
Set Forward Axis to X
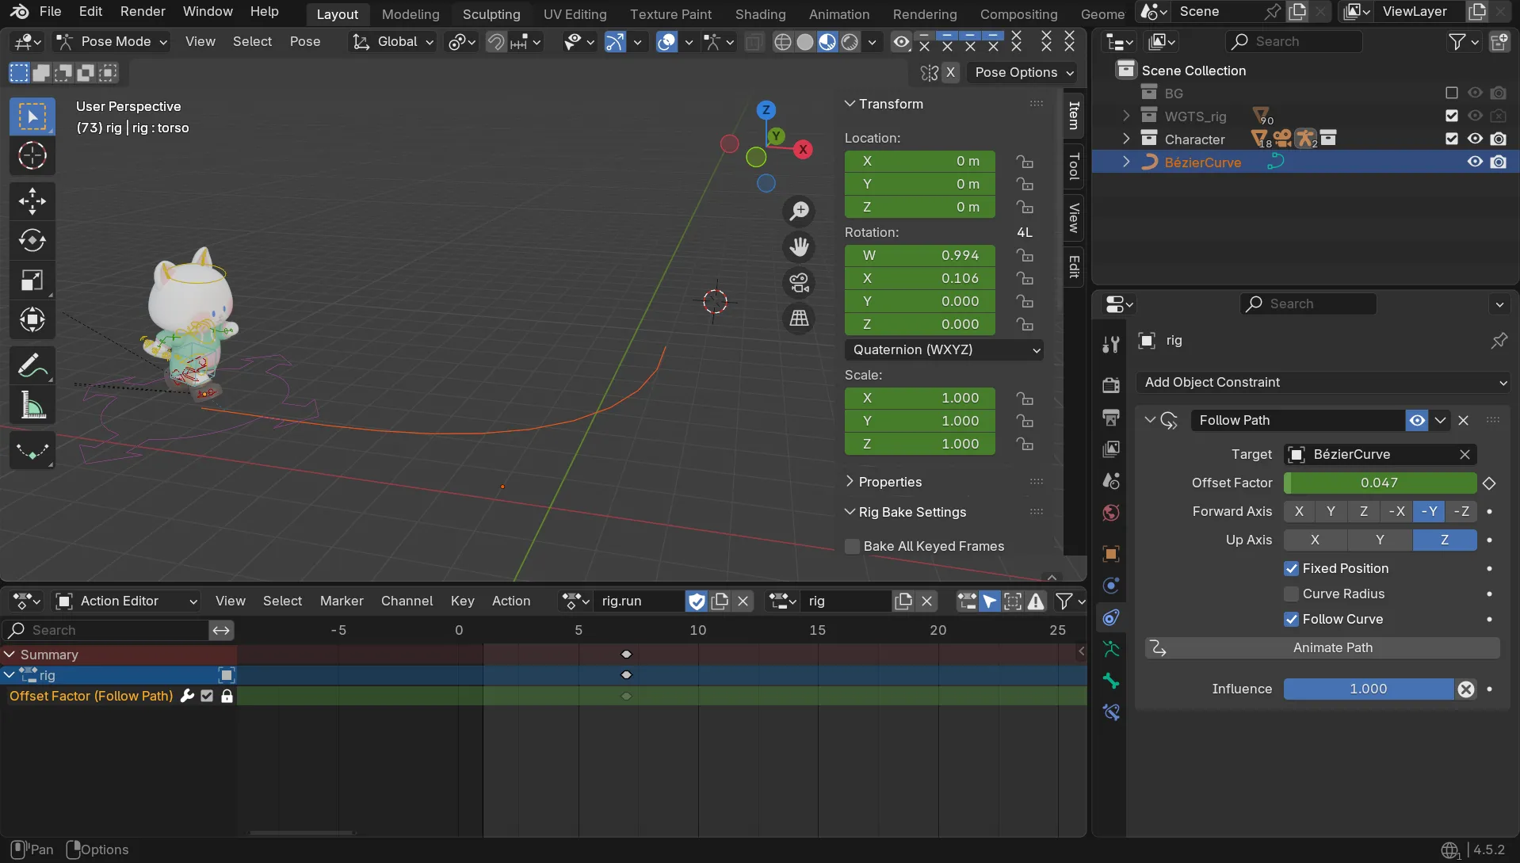[x=1299, y=512]
